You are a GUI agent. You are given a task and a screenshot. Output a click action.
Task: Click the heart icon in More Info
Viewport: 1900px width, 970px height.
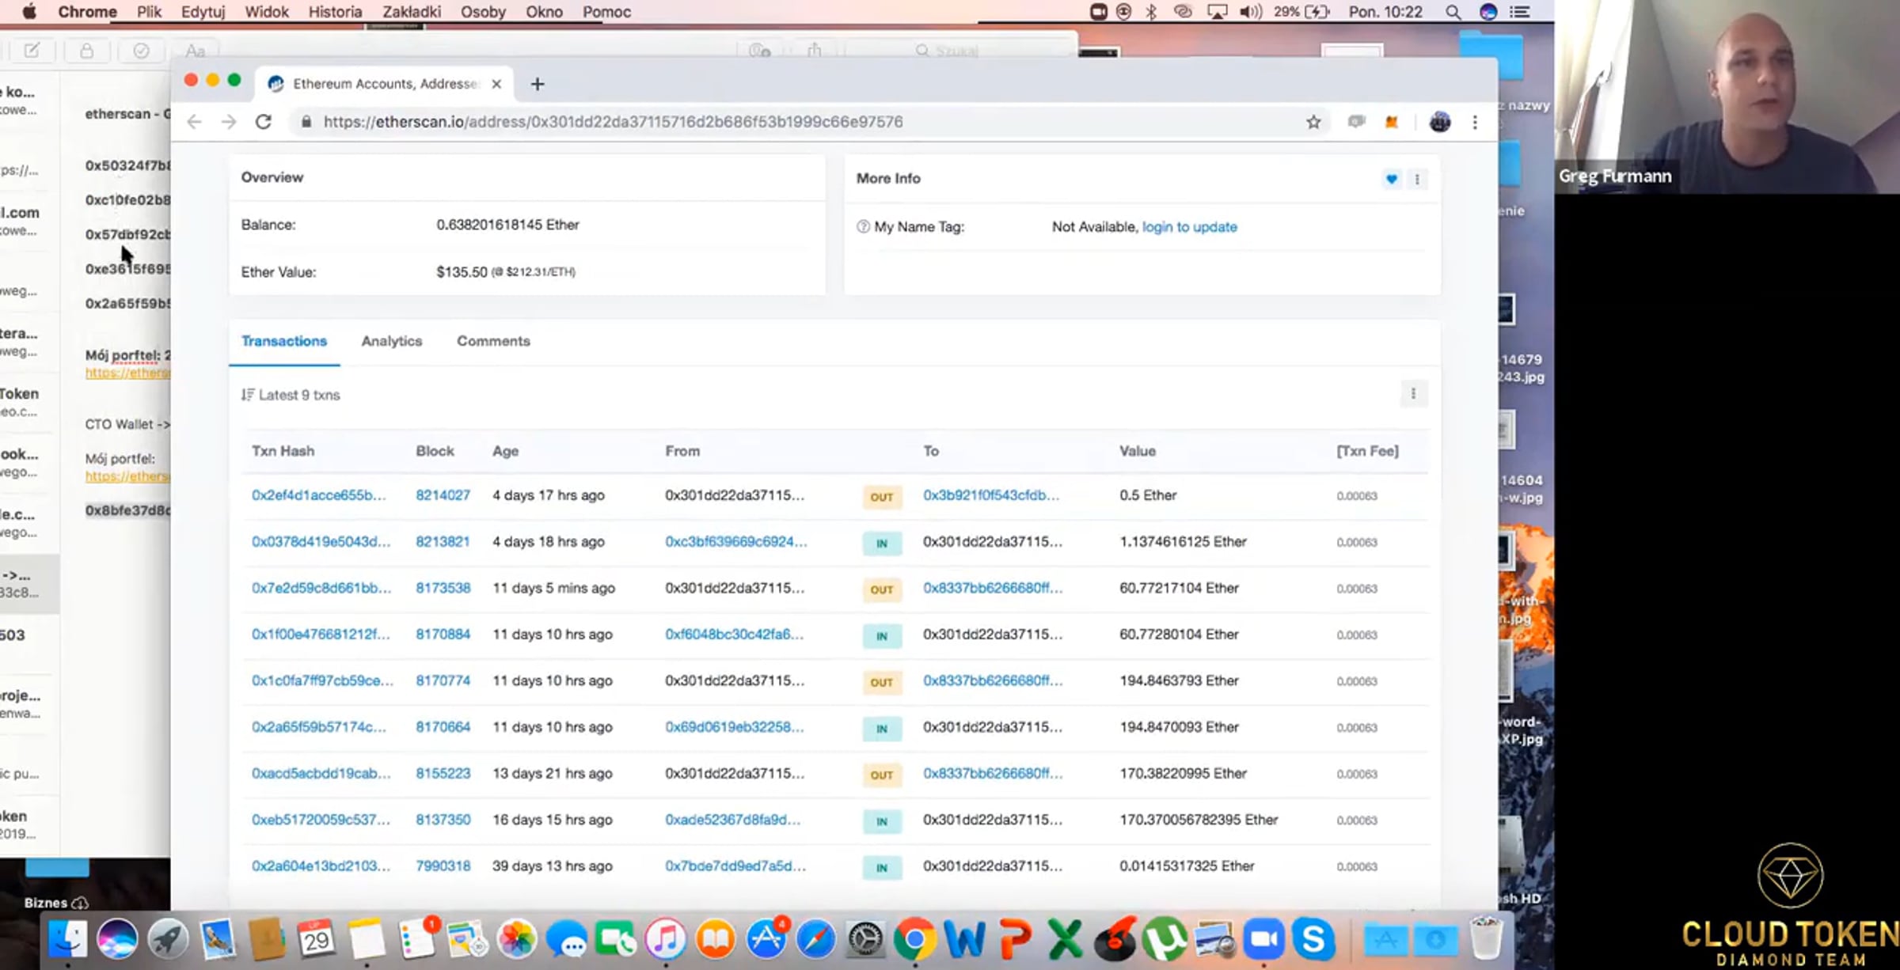pos(1392,179)
